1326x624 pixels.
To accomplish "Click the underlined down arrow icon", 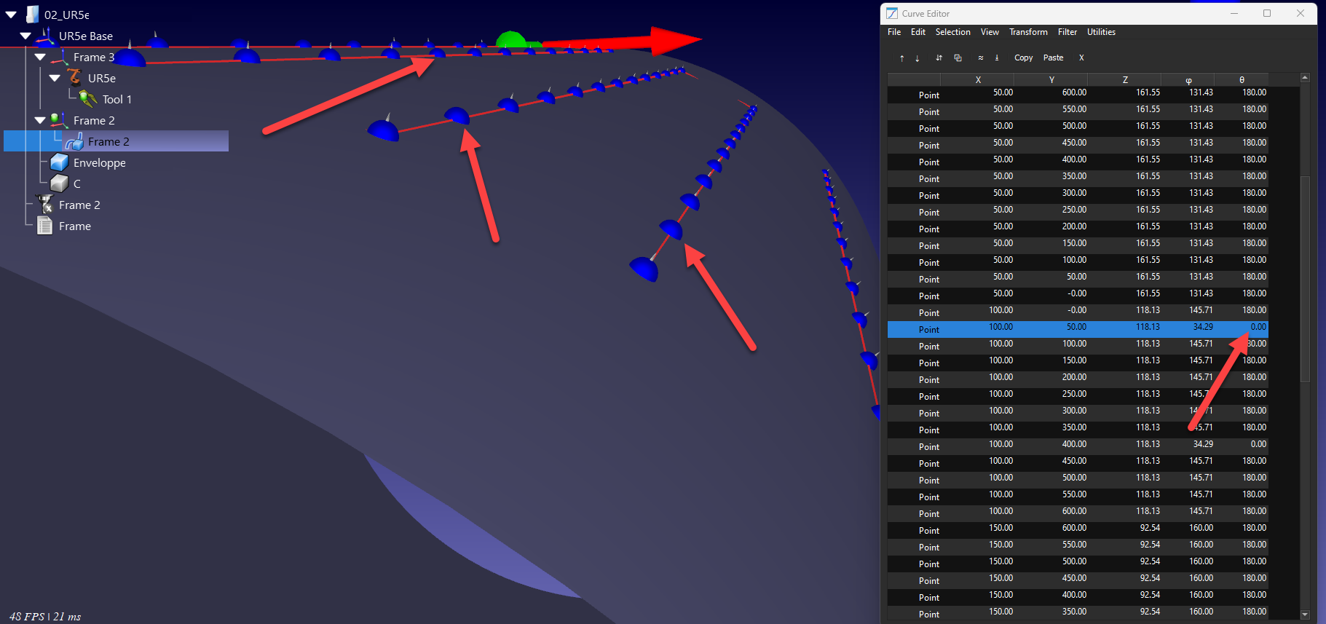I will pos(997,58).
